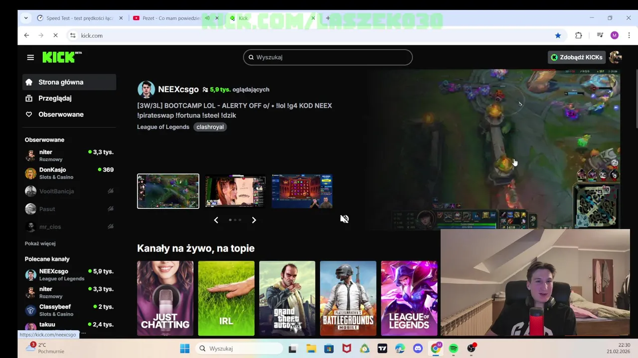Click the clashroyal tag

210,127
